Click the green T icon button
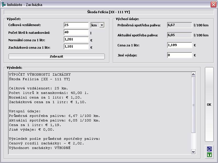The width and height of the screenshot is (218, 163). click(x=209, y=155)
